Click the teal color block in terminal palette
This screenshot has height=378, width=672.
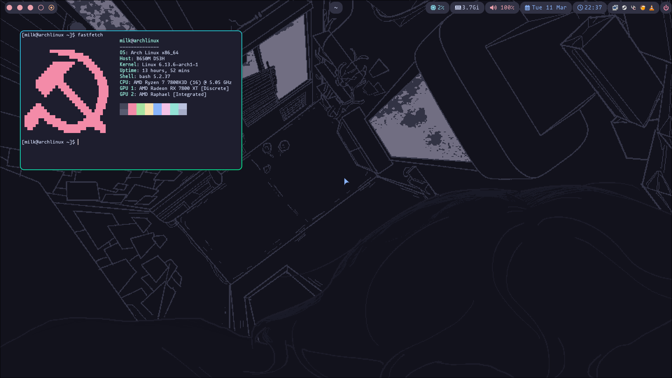point(174,109)
